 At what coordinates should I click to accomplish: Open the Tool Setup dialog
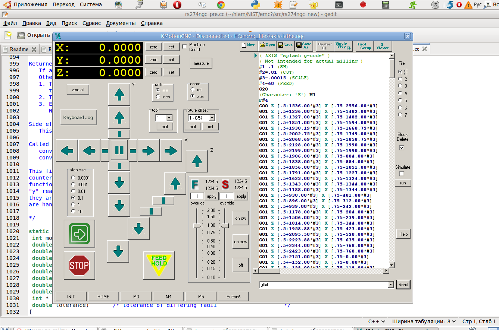click(364, 46)
